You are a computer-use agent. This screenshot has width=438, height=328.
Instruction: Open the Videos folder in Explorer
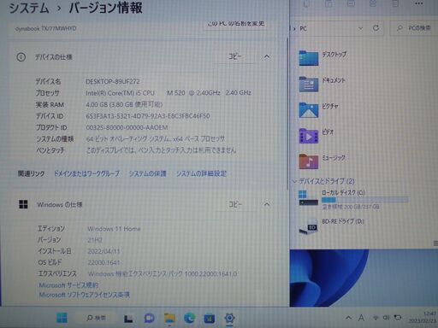click(x=317, y=136)
